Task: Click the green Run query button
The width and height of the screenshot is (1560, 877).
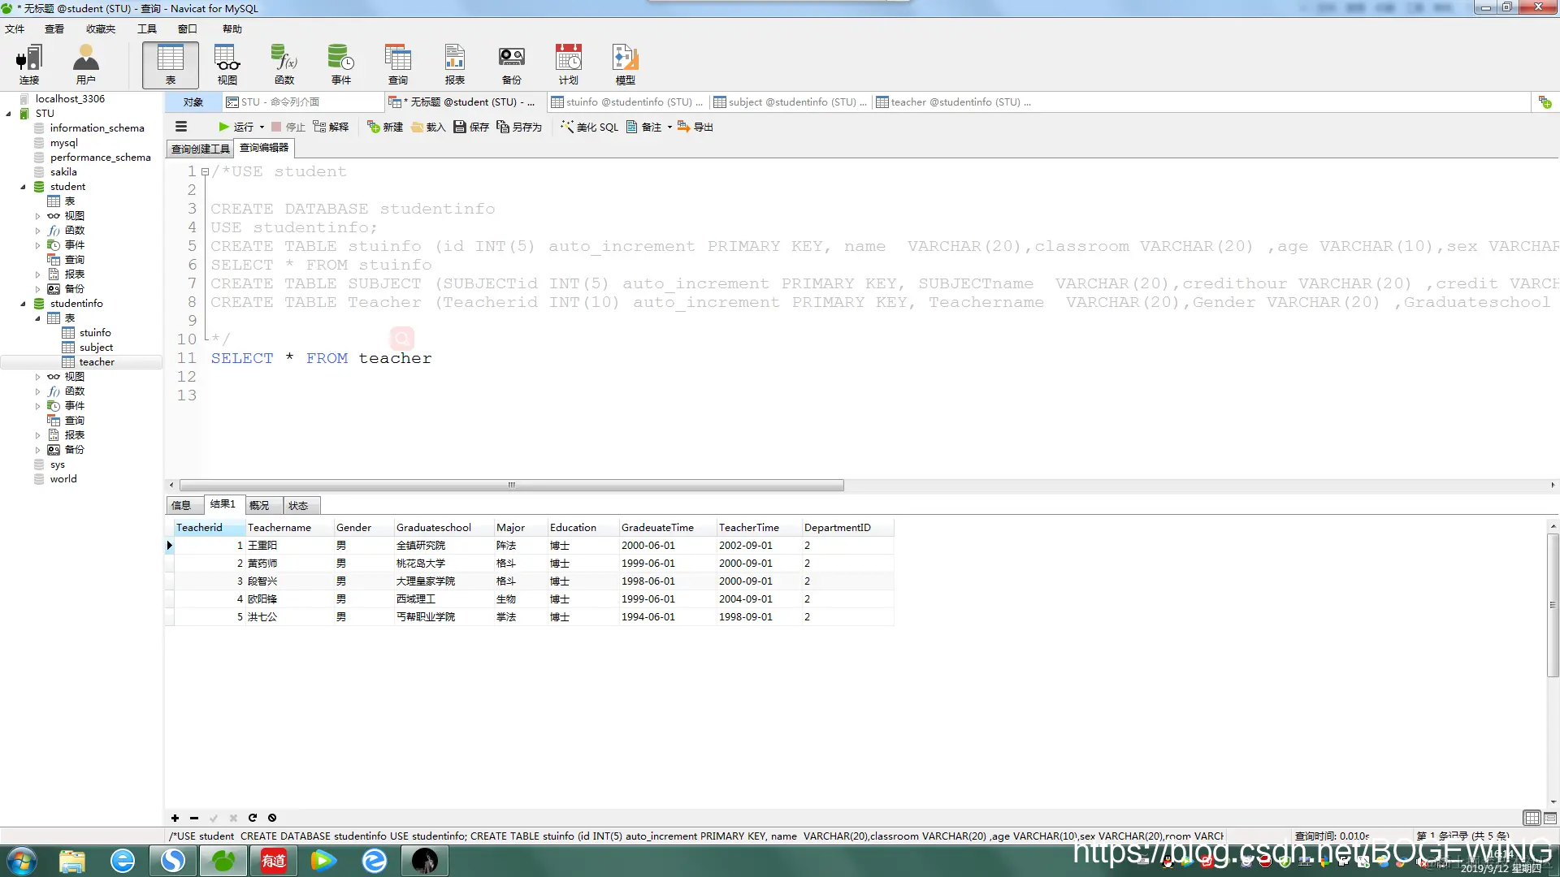Action: point(236,127)
